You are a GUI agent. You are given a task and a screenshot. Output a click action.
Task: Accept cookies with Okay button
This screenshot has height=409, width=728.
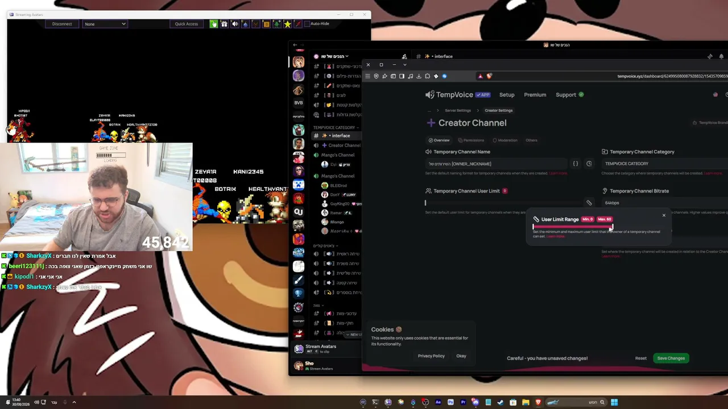461,356
